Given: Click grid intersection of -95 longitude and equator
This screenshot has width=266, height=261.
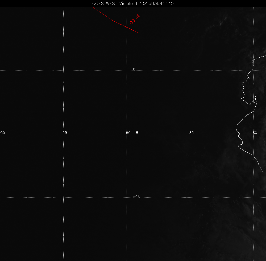Looking at the screenshot, I should click(64, 70).
